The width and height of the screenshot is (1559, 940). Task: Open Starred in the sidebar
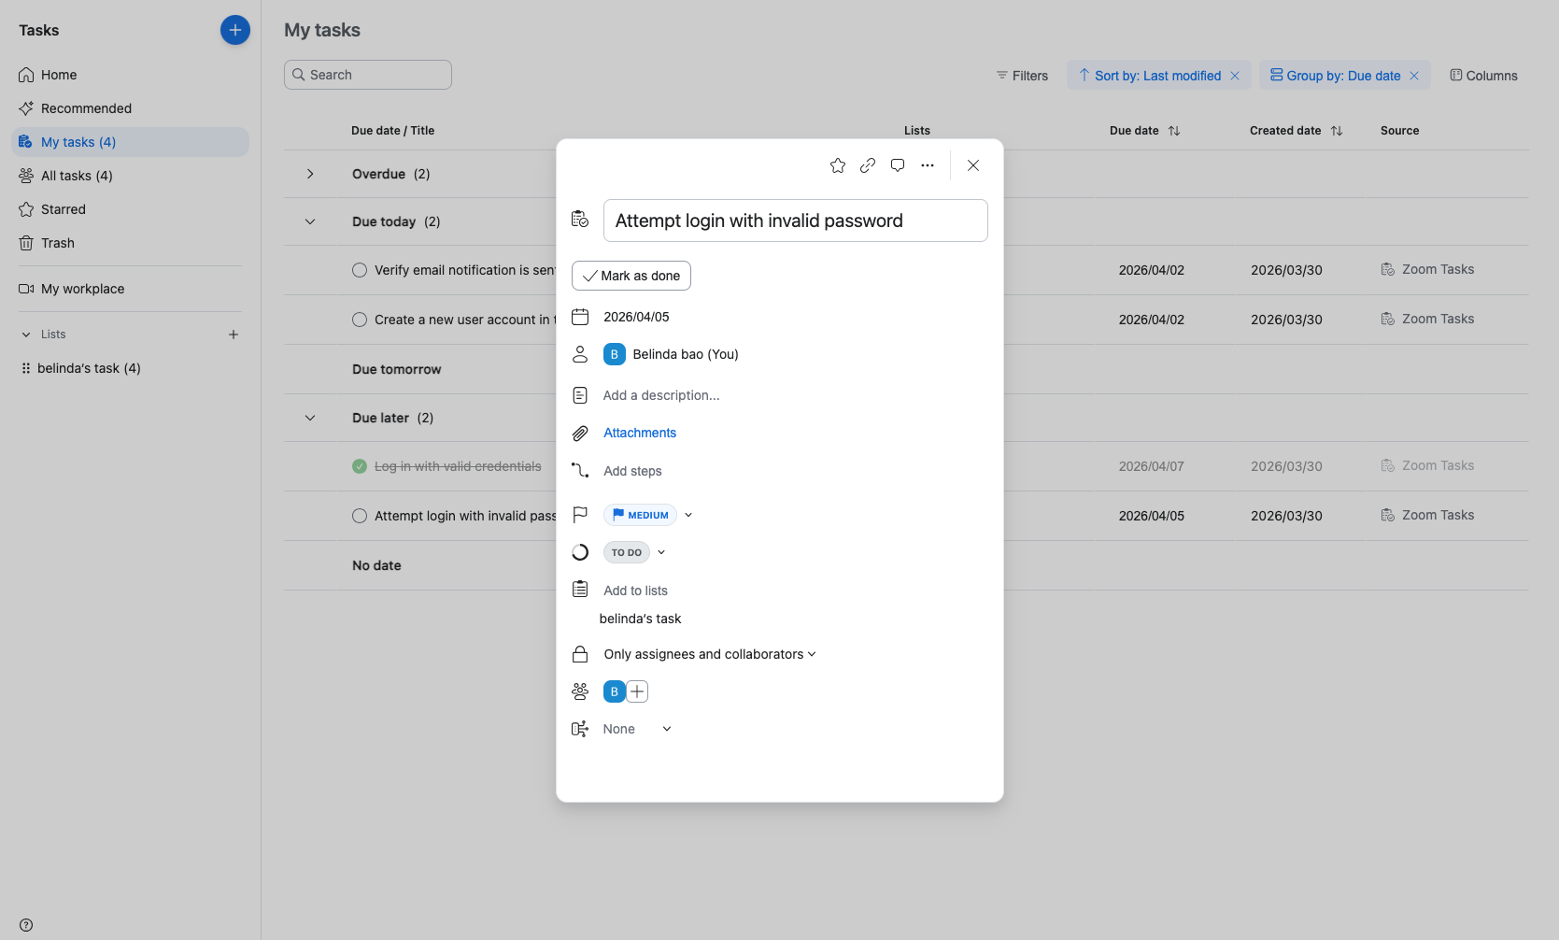tap(130, 209)
